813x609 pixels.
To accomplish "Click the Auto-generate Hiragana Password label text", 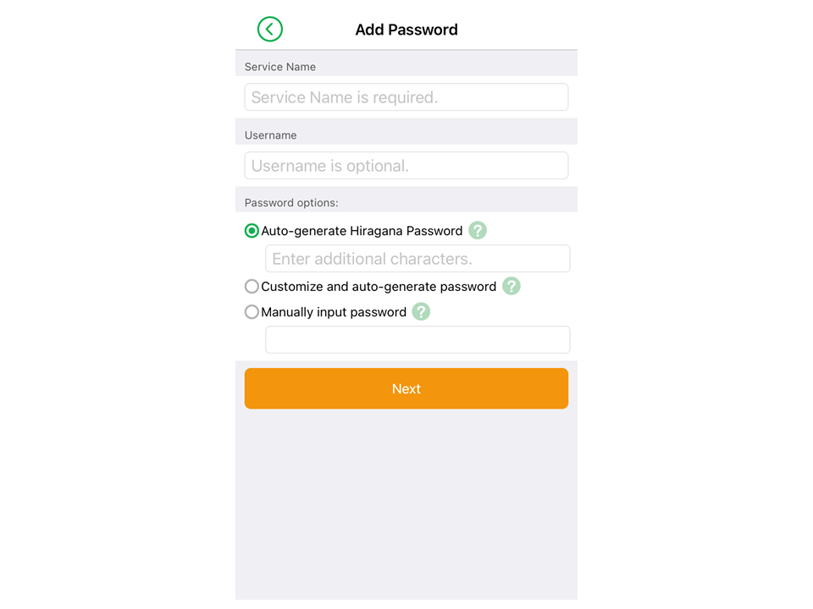I will [x=362, y=231].
